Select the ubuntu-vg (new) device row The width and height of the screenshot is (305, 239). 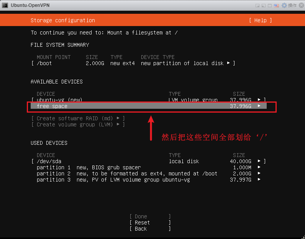[x=149, y=100]
